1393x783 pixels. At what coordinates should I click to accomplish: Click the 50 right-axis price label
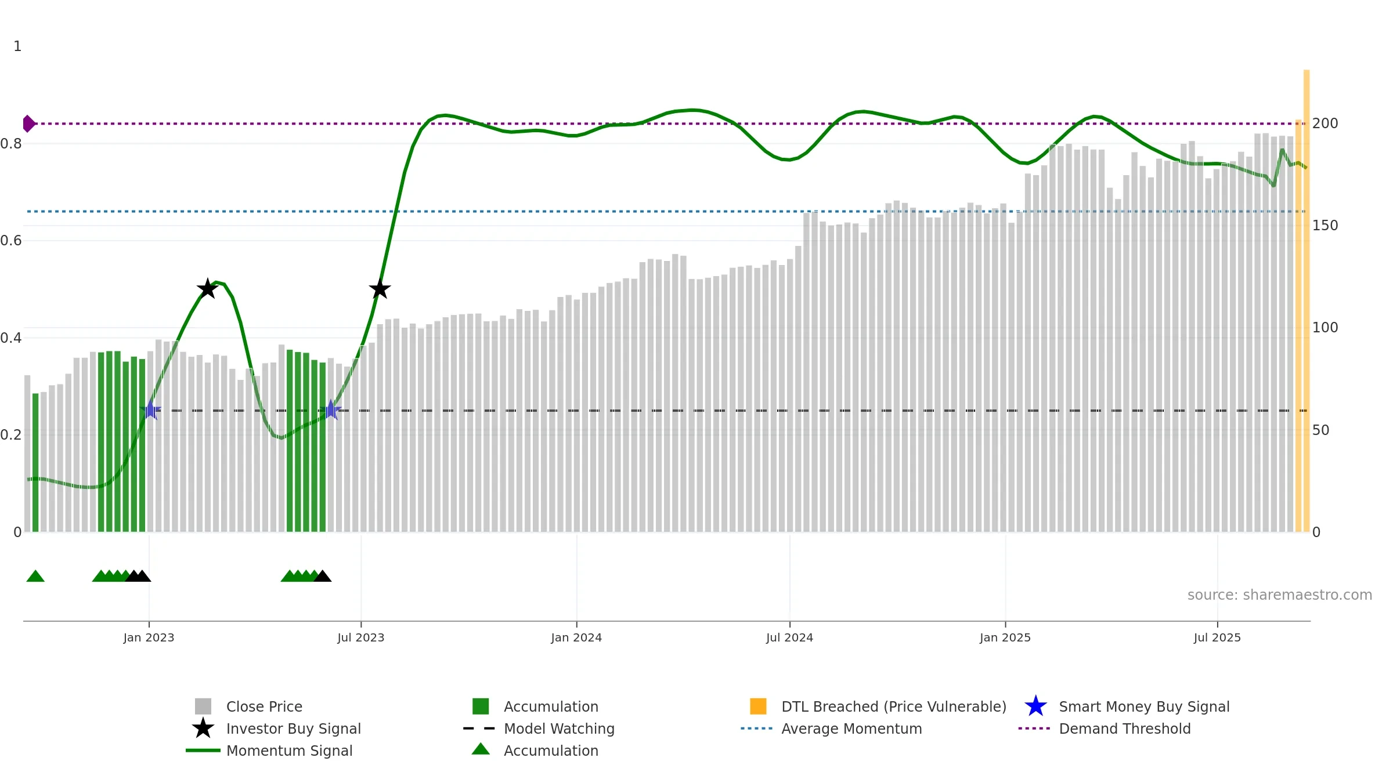[1321, 430]
